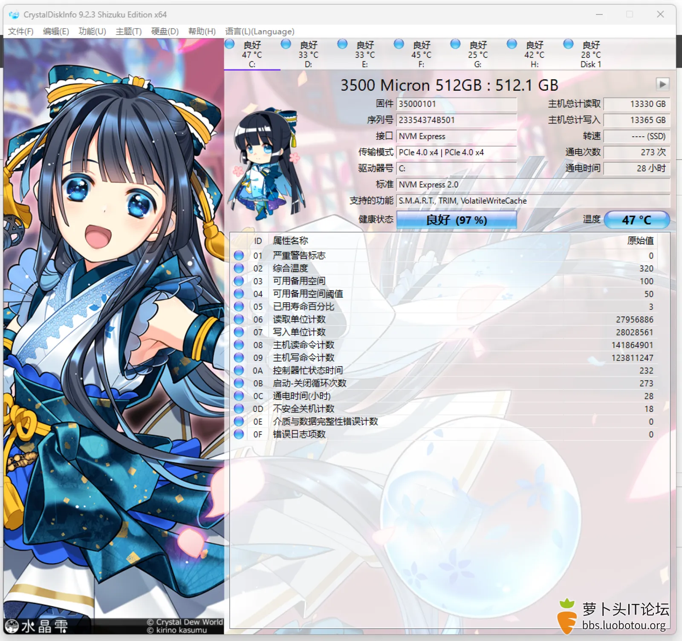This screenshot has height=641, width=682.
Task: Switch to drive E: tab
Action: click(365, 55)
